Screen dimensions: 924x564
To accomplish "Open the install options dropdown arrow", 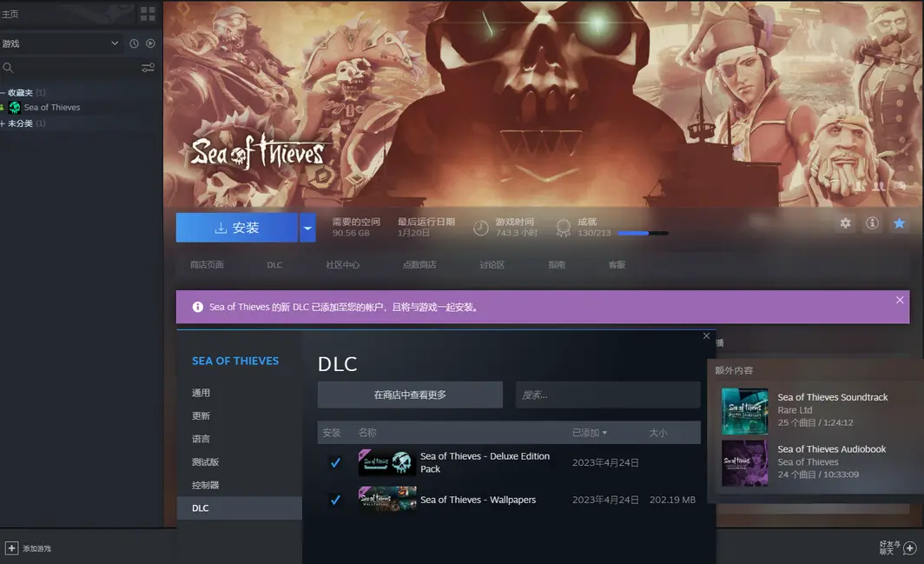I will click(307, 228).
